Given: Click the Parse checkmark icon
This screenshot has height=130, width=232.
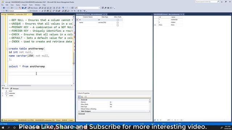Looking at the screenshot, I should tap(42, 11).
